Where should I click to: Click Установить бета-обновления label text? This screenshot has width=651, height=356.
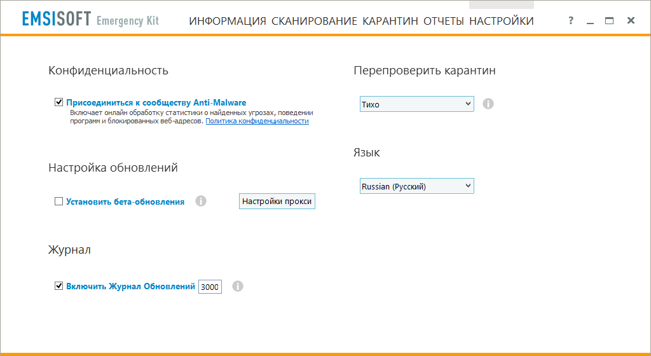125,202
